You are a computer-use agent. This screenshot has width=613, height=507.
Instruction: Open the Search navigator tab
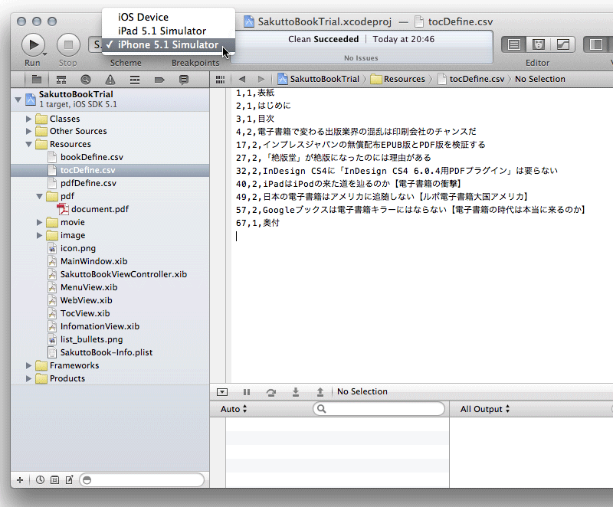point(86,80)
